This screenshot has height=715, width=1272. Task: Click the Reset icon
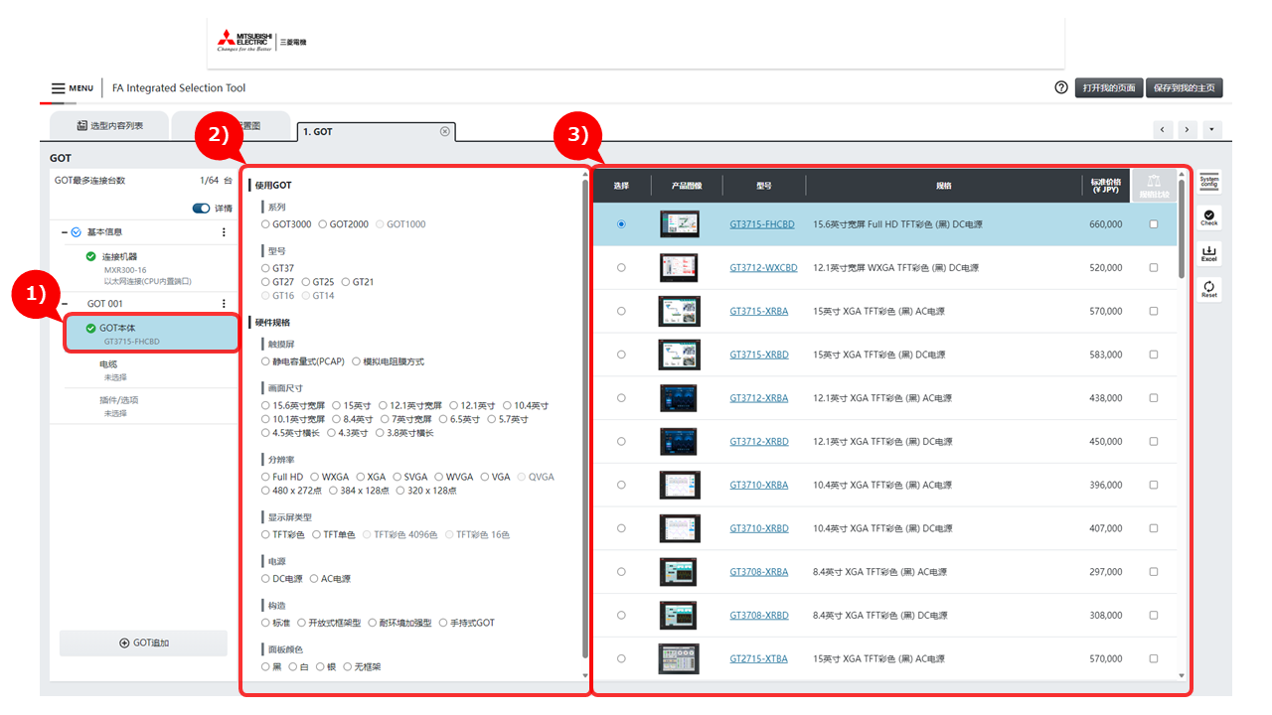click(1208, 289)
